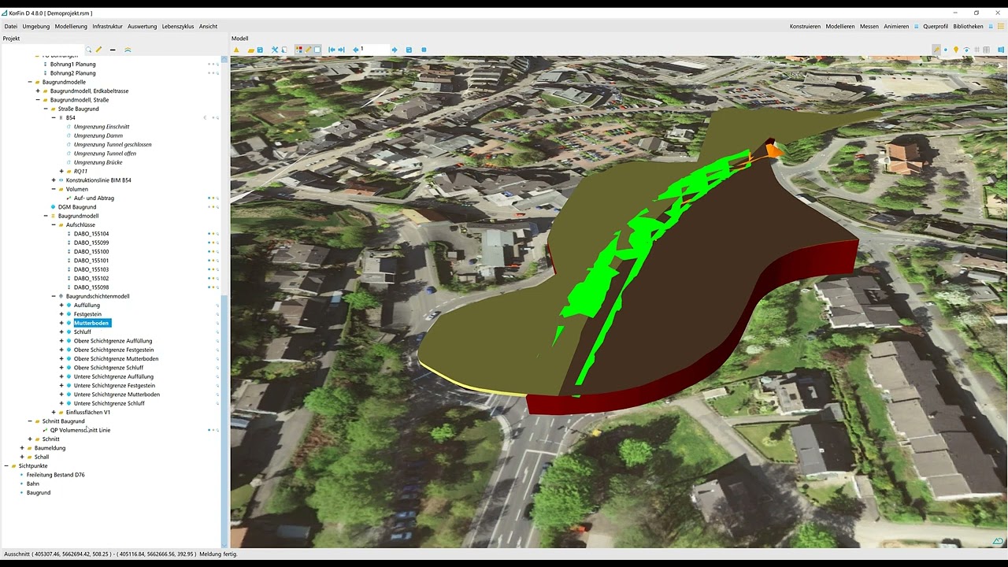Open the Modellierung menu
Screen dimensions: 1008x567
click(x=71, y=26)
